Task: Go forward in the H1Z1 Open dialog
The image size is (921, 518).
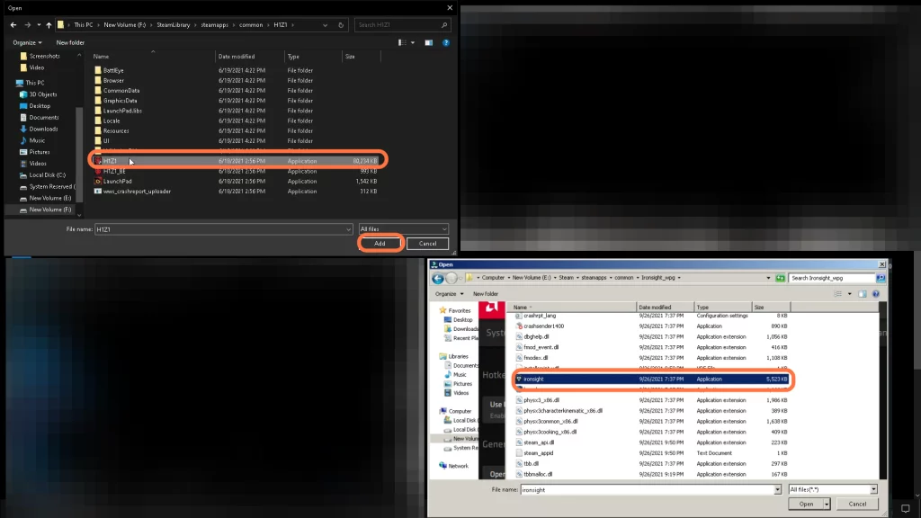Action: point(28,25)
